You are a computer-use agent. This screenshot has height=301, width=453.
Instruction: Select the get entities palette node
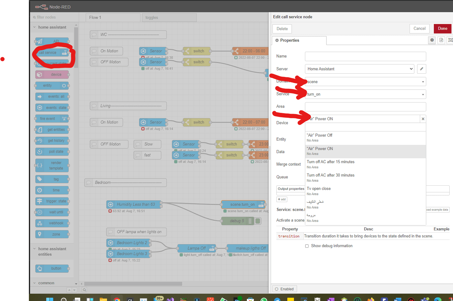52,129
